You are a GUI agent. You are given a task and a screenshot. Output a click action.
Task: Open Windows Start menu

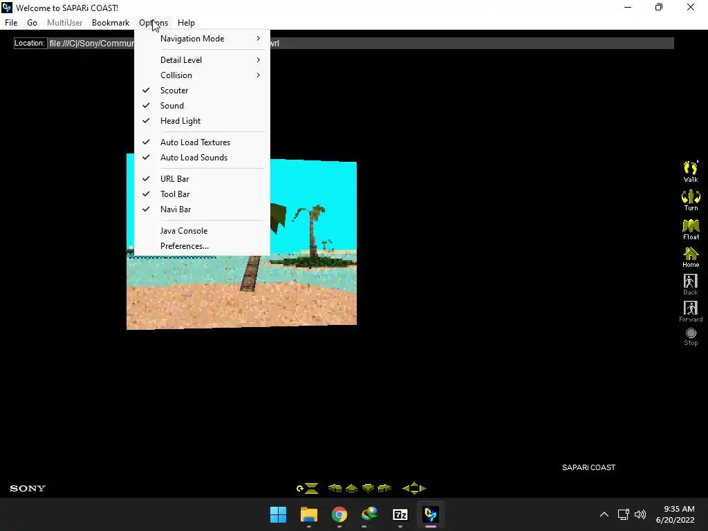click(278, 514)
